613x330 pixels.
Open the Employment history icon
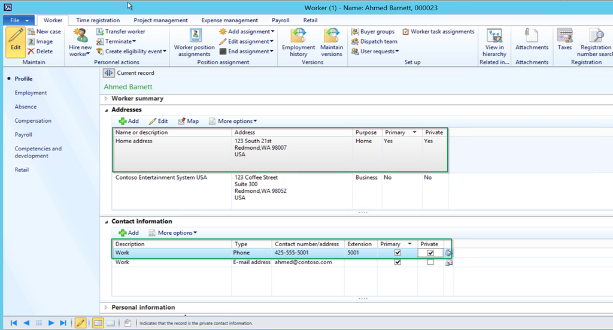pos(298,36)
